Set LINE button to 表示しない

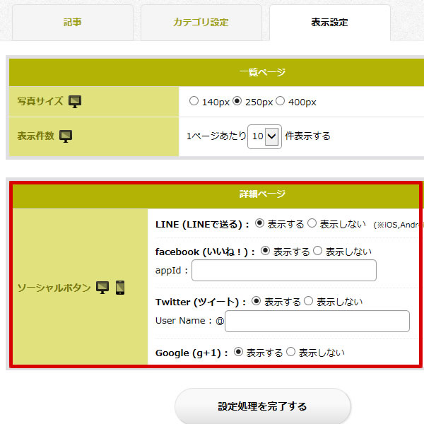(312, 224)
